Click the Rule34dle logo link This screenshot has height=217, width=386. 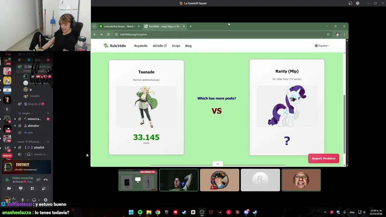click(x=115, y=46)
